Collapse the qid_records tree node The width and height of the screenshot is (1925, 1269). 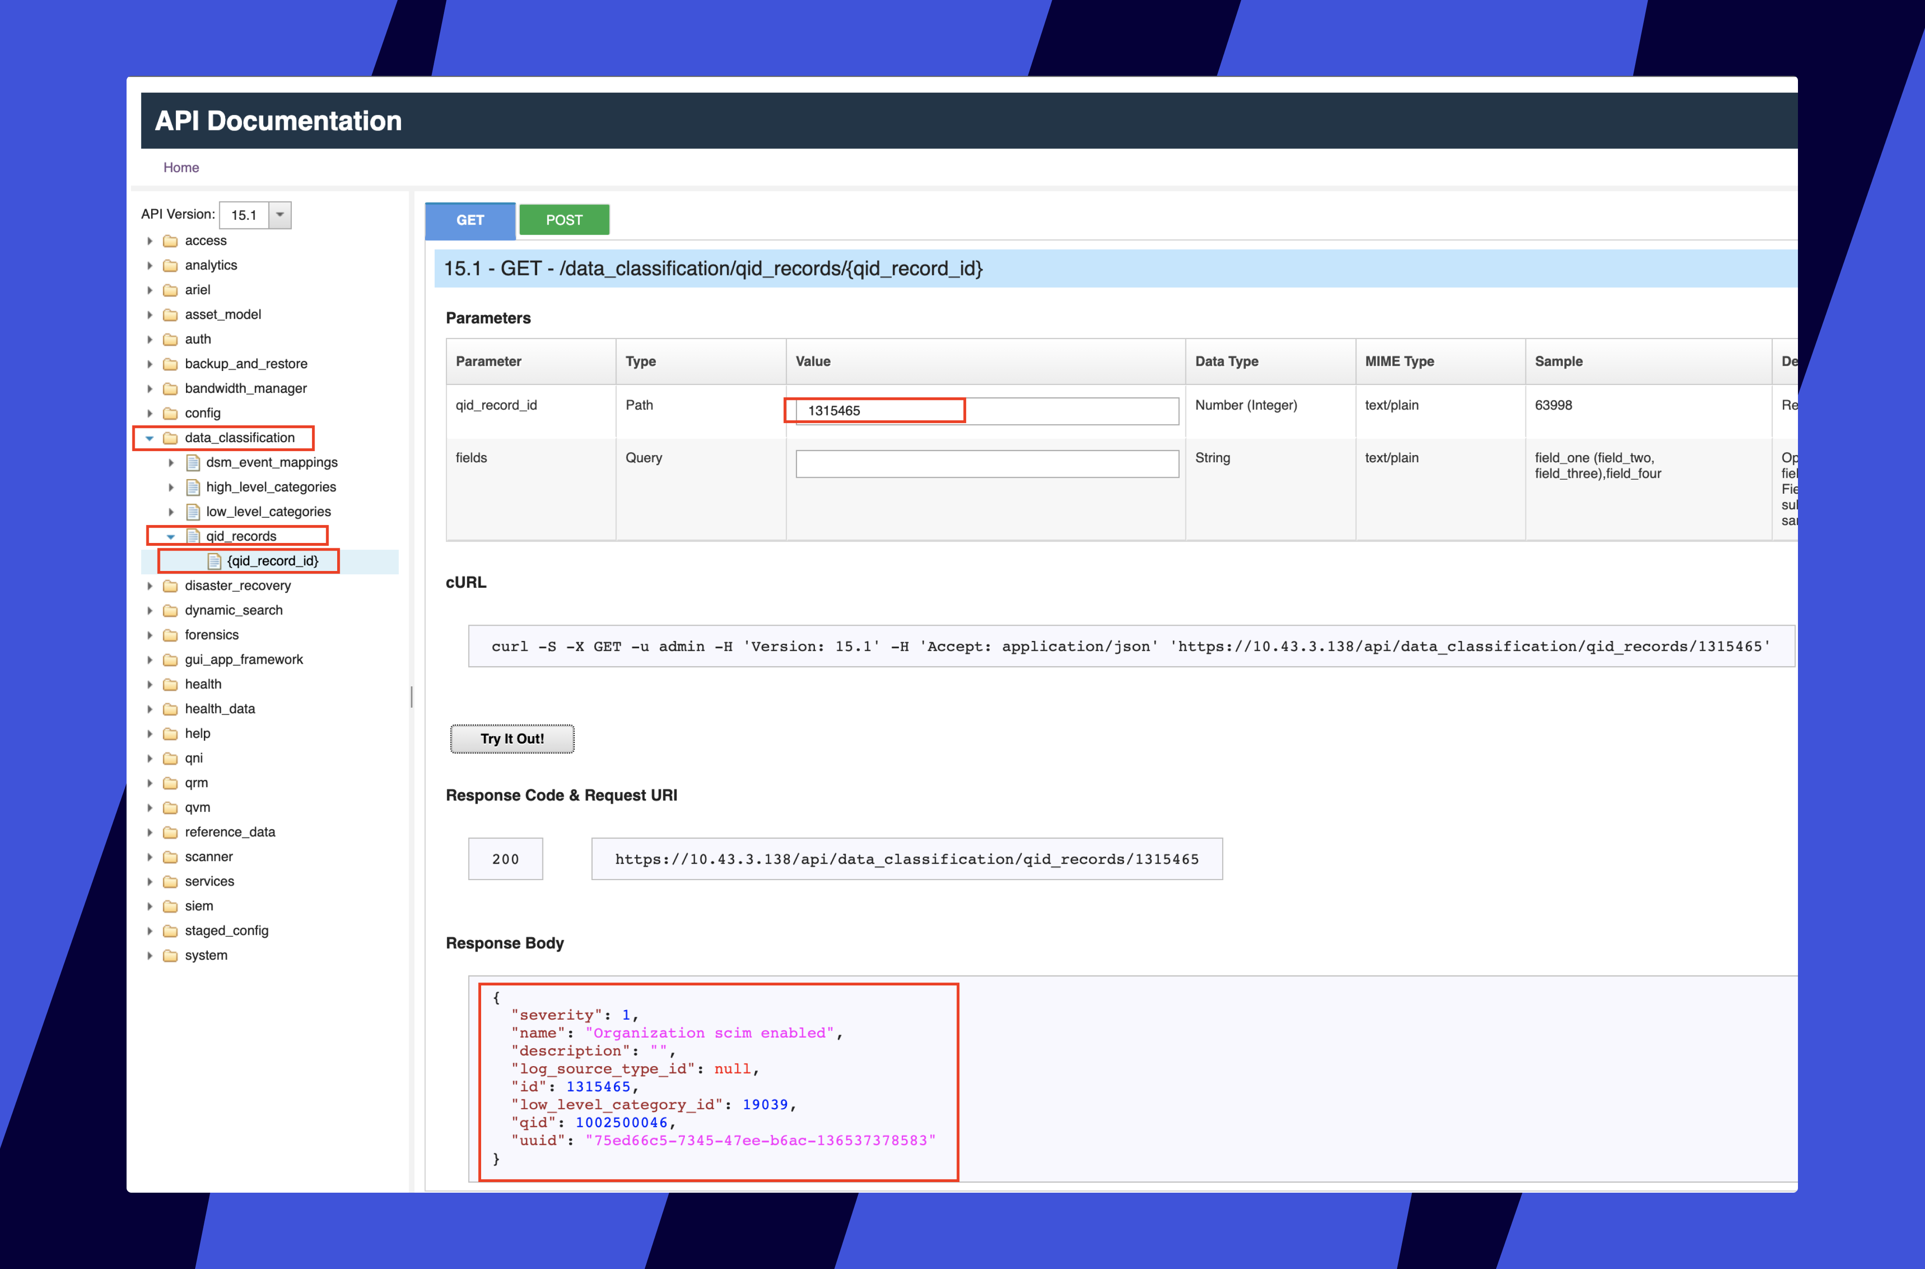pyautogui.click(x=171, y=537)
